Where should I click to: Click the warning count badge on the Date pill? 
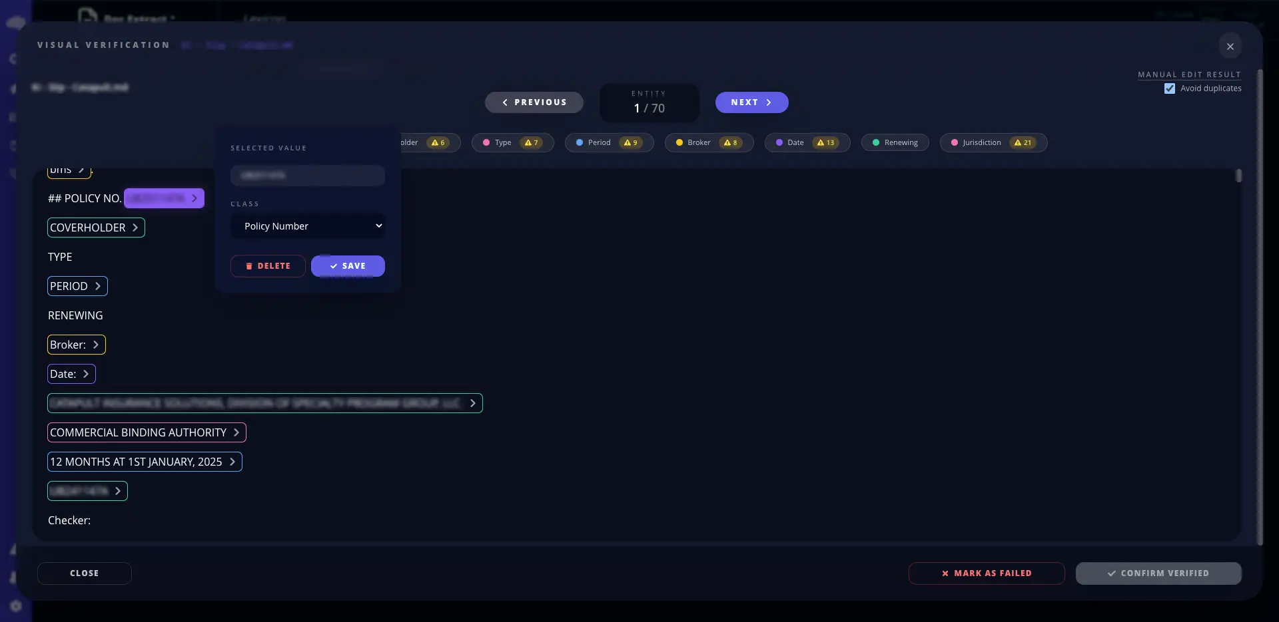(826, 142)
